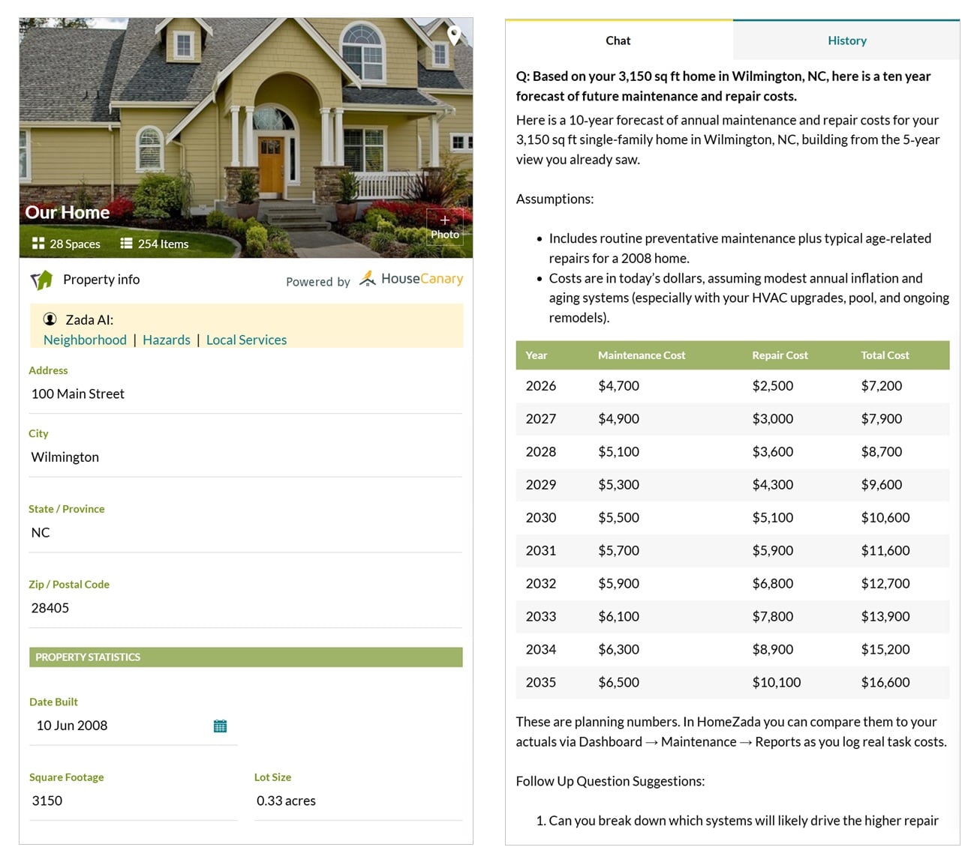
Task: Open the Local Services link
Action: pyautogui.click(x=246, y=340)
